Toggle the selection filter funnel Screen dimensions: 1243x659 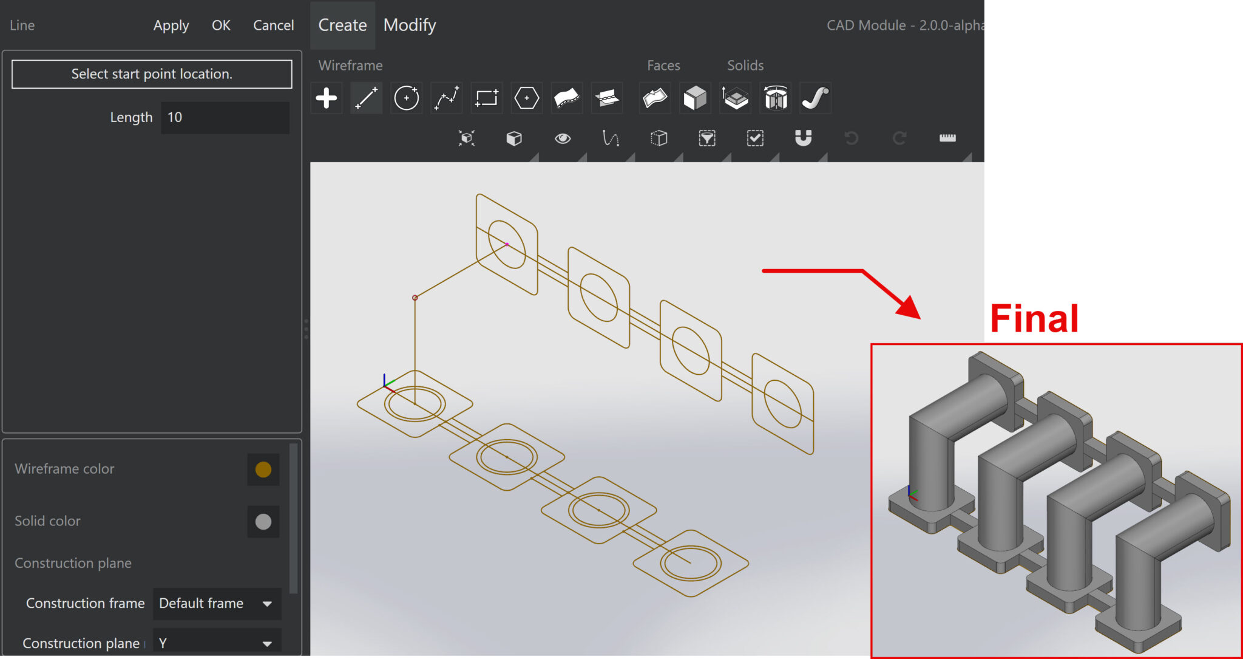[707, 138]
